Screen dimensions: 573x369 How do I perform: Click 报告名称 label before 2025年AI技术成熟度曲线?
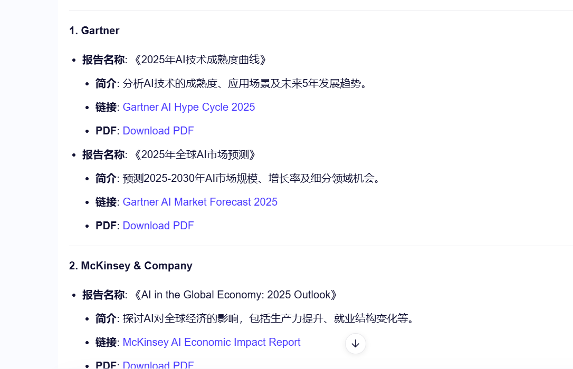tap(103, 60)
